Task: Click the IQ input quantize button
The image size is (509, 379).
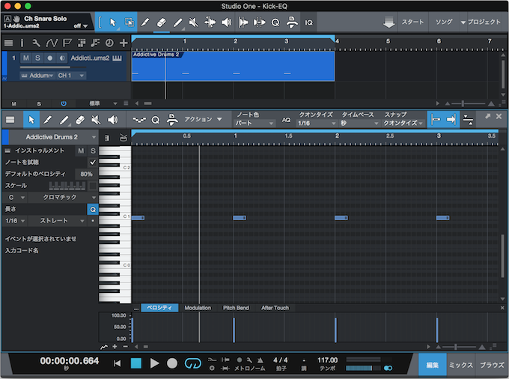Action: [x=308, y=22]
